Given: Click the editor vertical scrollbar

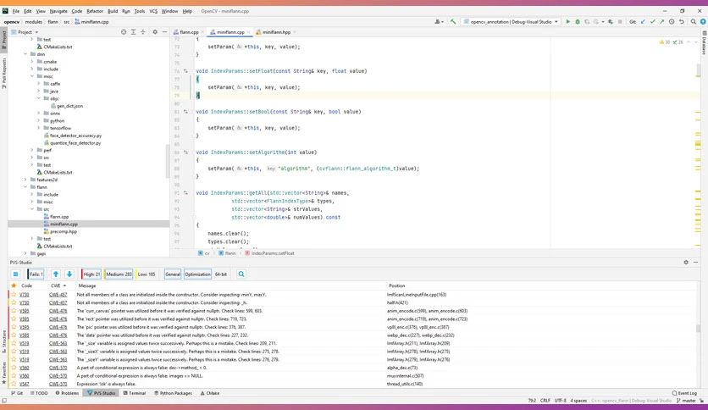Looking at the screenshot, I should 698,70.
